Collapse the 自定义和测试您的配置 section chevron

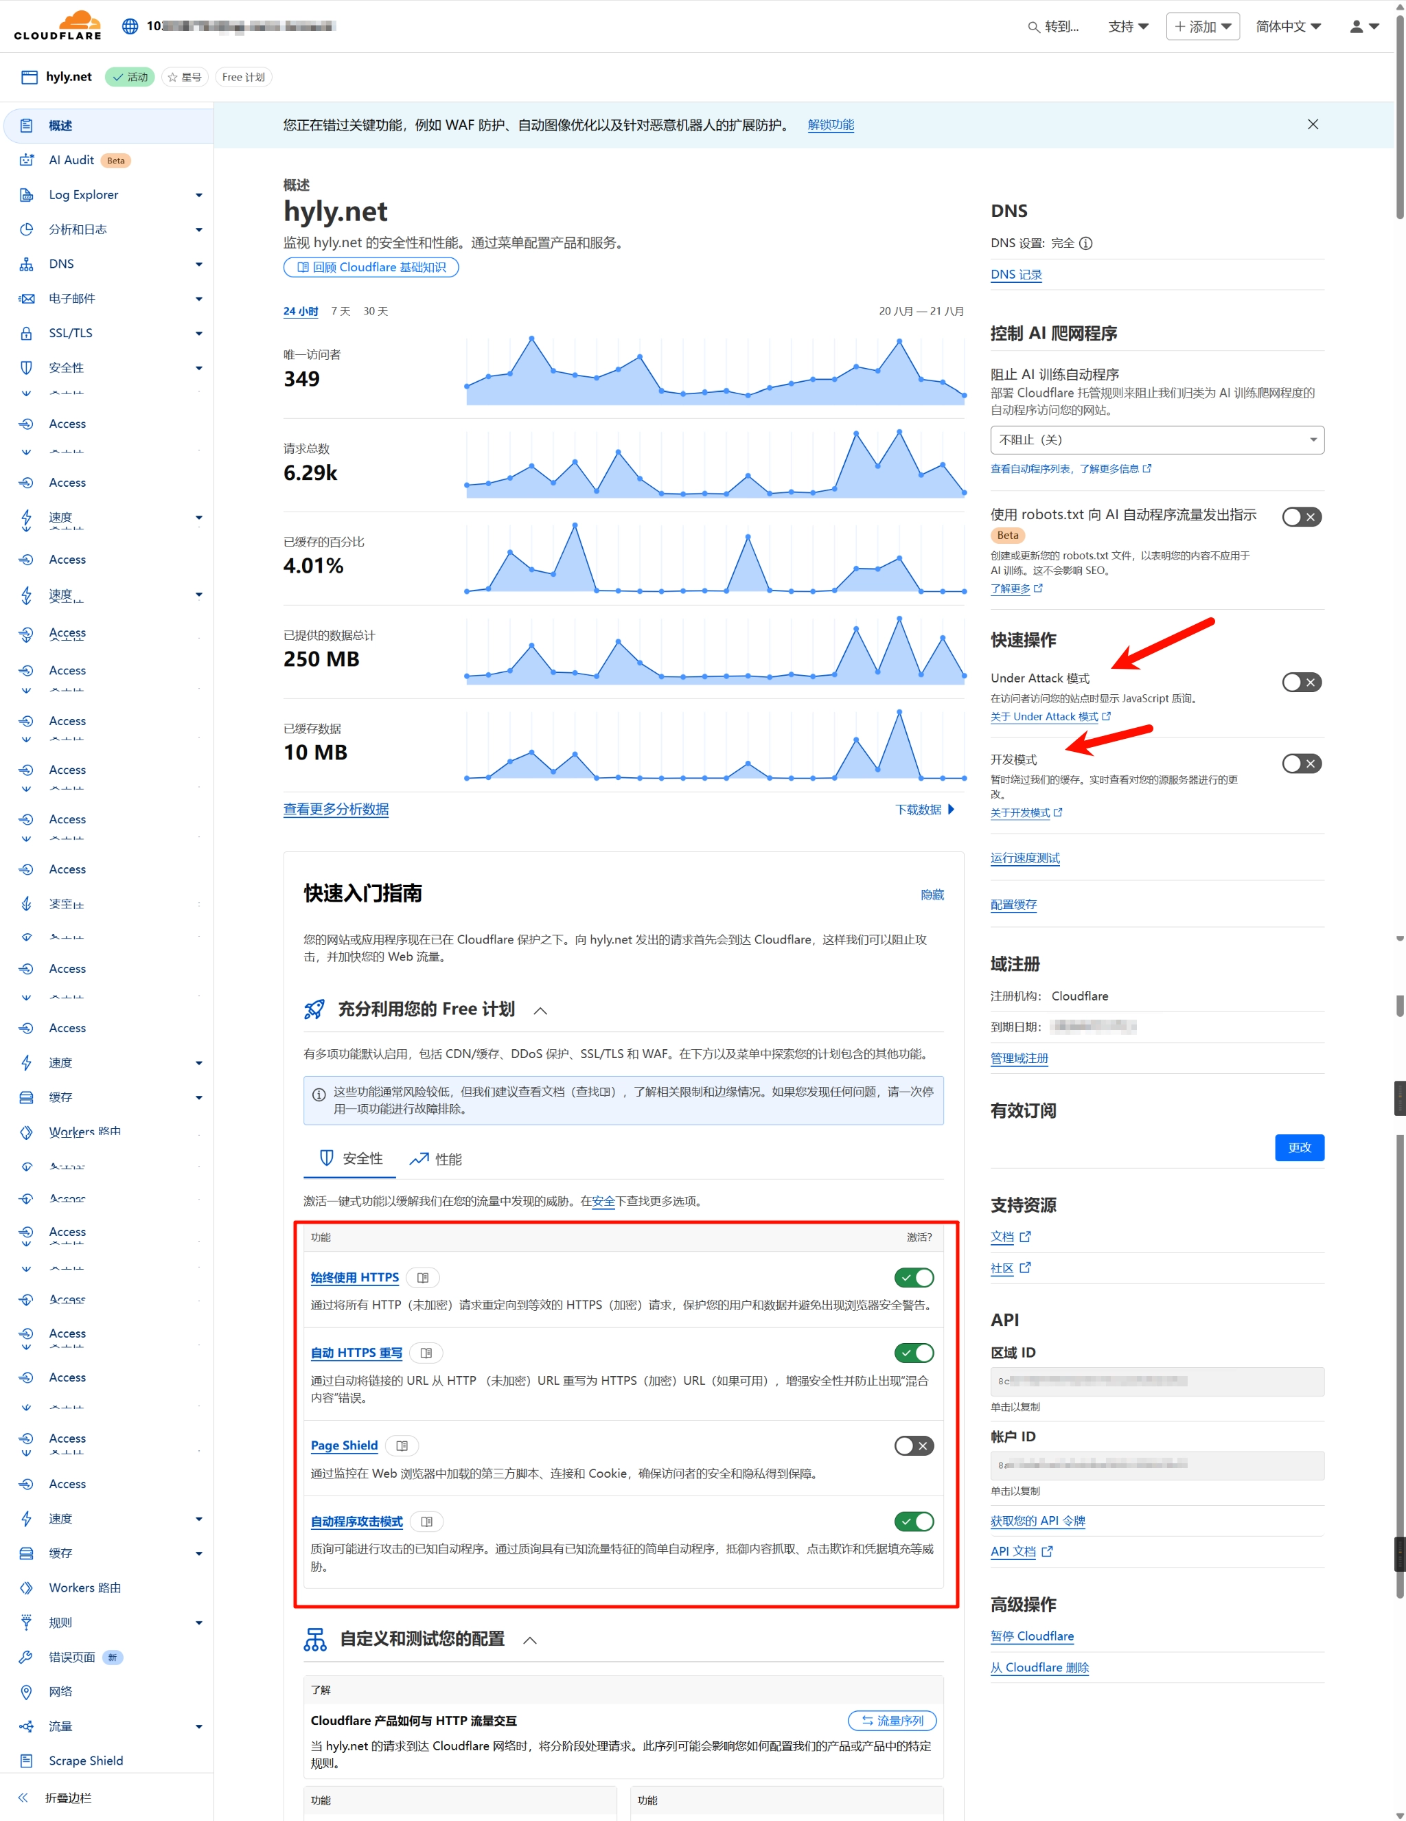pos(529,1640)
